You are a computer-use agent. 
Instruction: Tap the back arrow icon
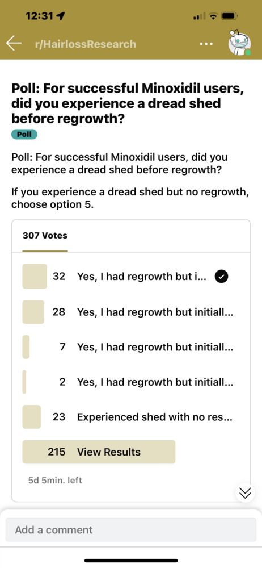tap(14, 44)
